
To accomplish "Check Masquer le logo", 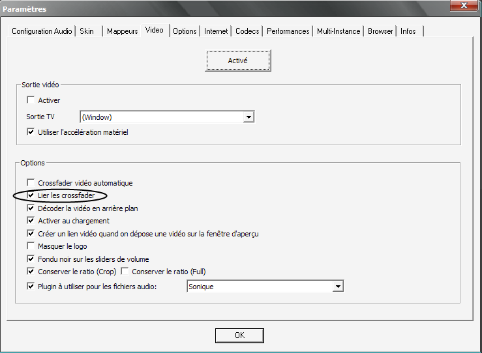I will pos(31,246).
